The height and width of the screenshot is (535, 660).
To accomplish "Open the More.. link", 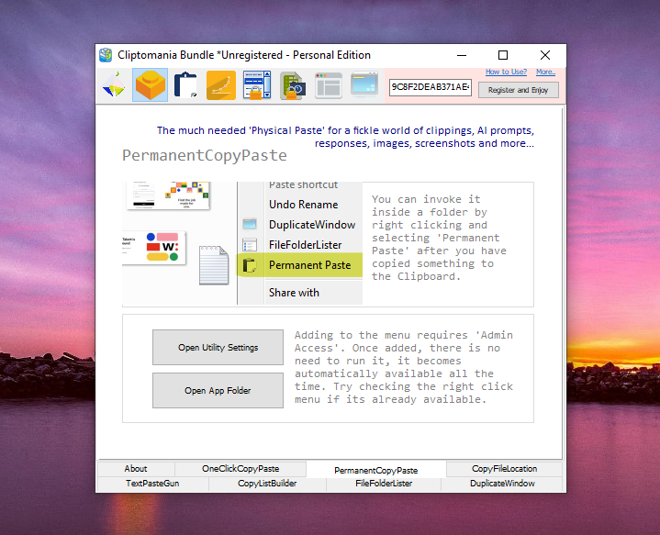I will coord(545,72).
